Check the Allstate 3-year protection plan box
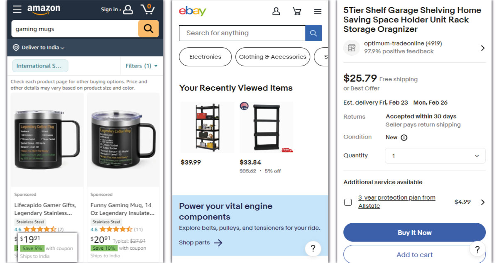The image size is (499, 263). [x=348, y=202]
